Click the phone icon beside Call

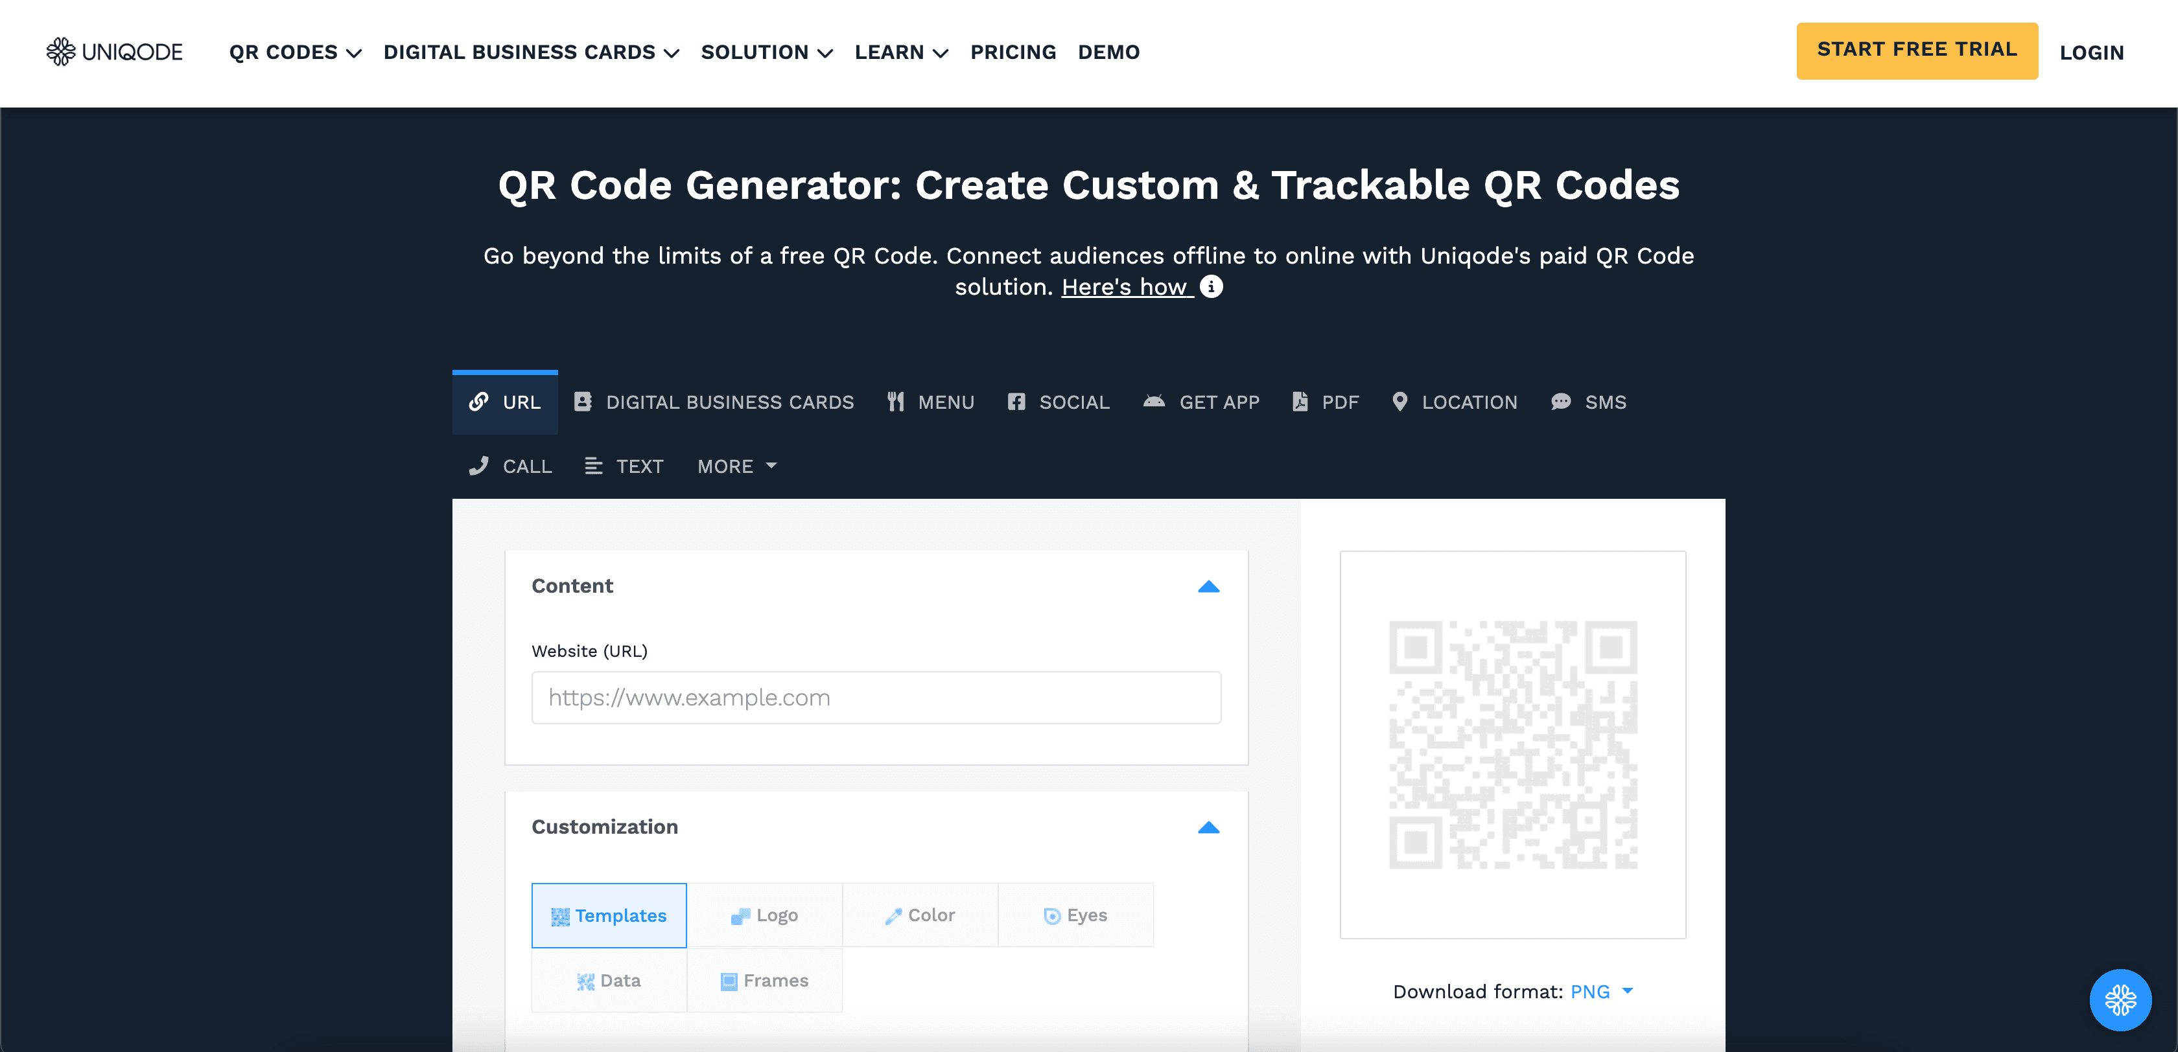tap(478, 466)
